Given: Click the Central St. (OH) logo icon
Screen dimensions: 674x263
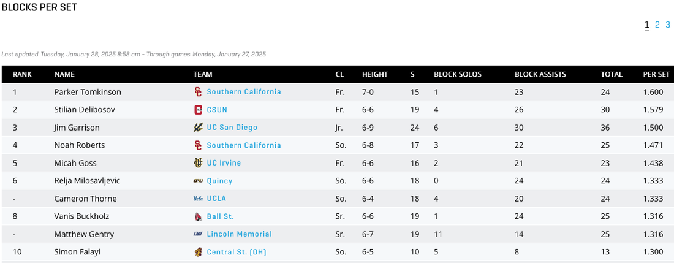Looking at the screenshot, I should [x=198, y=252].
